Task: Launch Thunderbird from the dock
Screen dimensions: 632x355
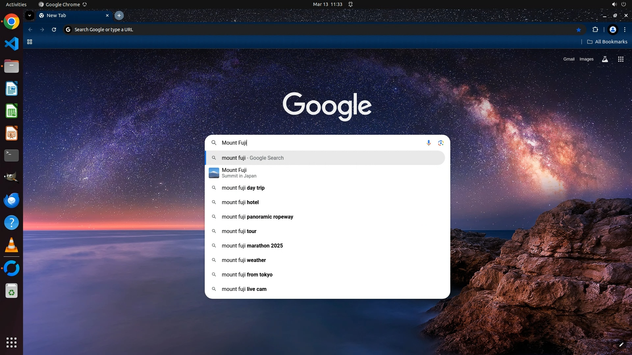Action: (12, 200)
